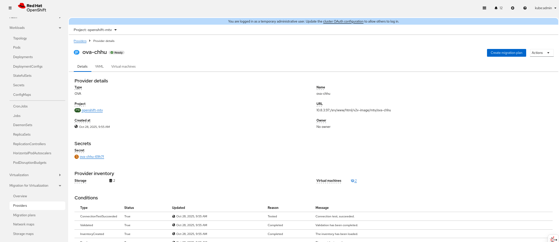Click the globe icon beside Created at

click(76, 126)
